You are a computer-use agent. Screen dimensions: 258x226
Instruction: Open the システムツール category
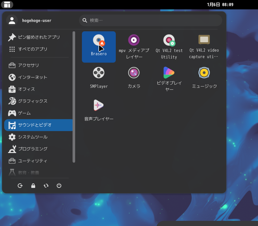click(38, 137)
